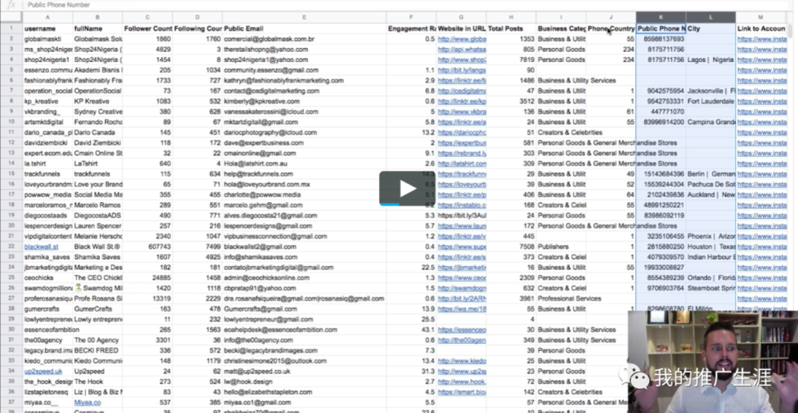Click email comercial@globalmask.com.br
Viewport: 798px width, 413px height.
pyautogui.click(x=269, y=39)
